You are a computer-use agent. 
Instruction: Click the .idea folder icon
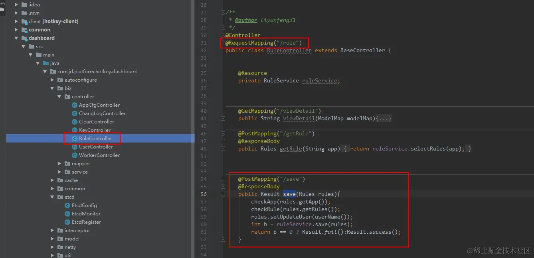point(24,5)
